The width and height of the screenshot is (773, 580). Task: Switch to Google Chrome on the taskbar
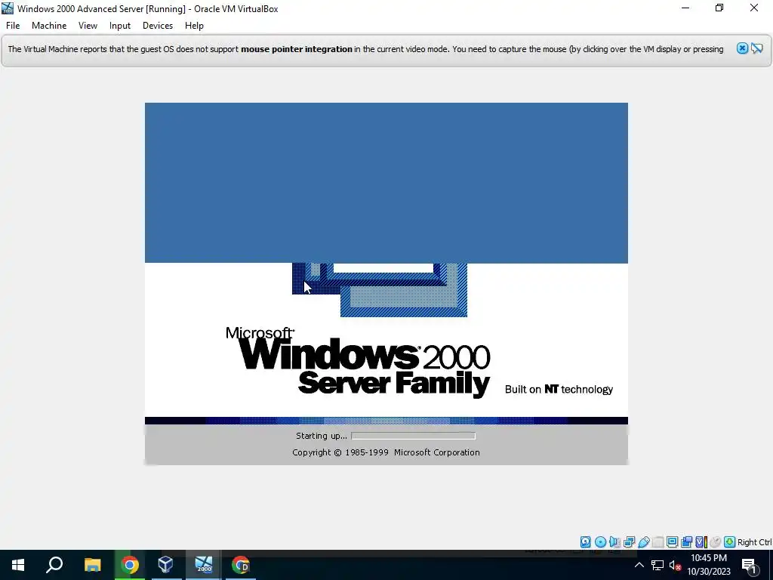click(129, 565)
